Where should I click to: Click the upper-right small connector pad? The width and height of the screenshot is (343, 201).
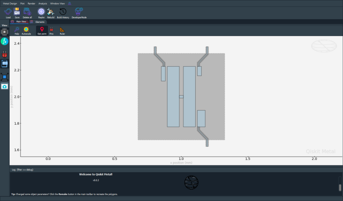[x=199, y=71]
